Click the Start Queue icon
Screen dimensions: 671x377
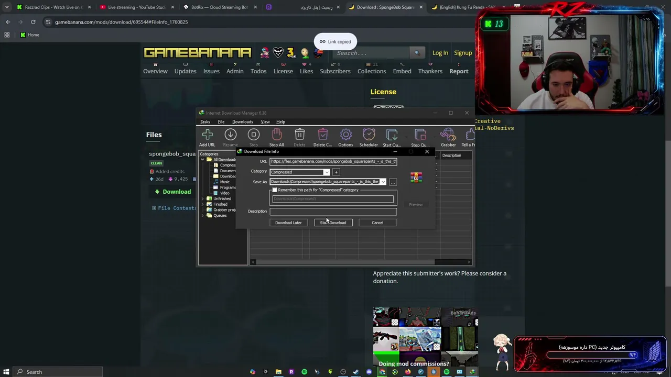coord(392,135)
